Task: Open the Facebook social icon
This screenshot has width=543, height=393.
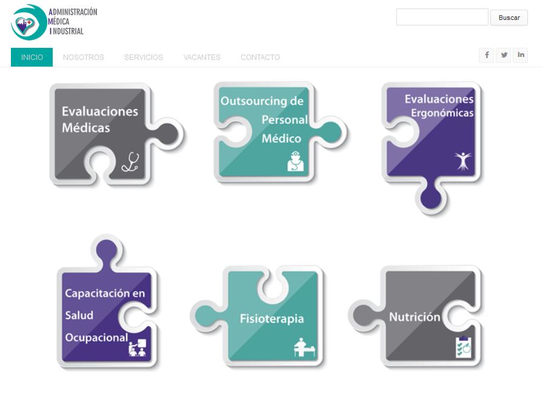Action: coord(487,55)
